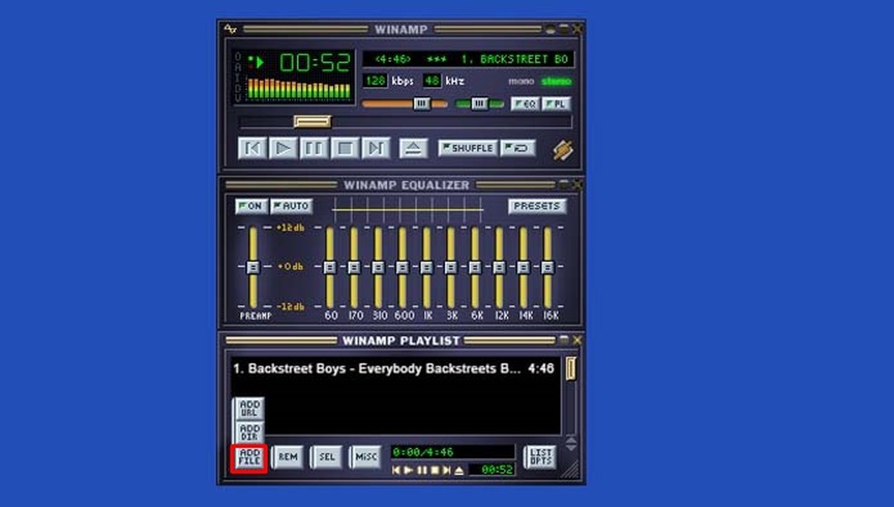This screenshot has width=894, height=507.
Task: Click playlist mini Pause icon
Action: tap(422, 471)
